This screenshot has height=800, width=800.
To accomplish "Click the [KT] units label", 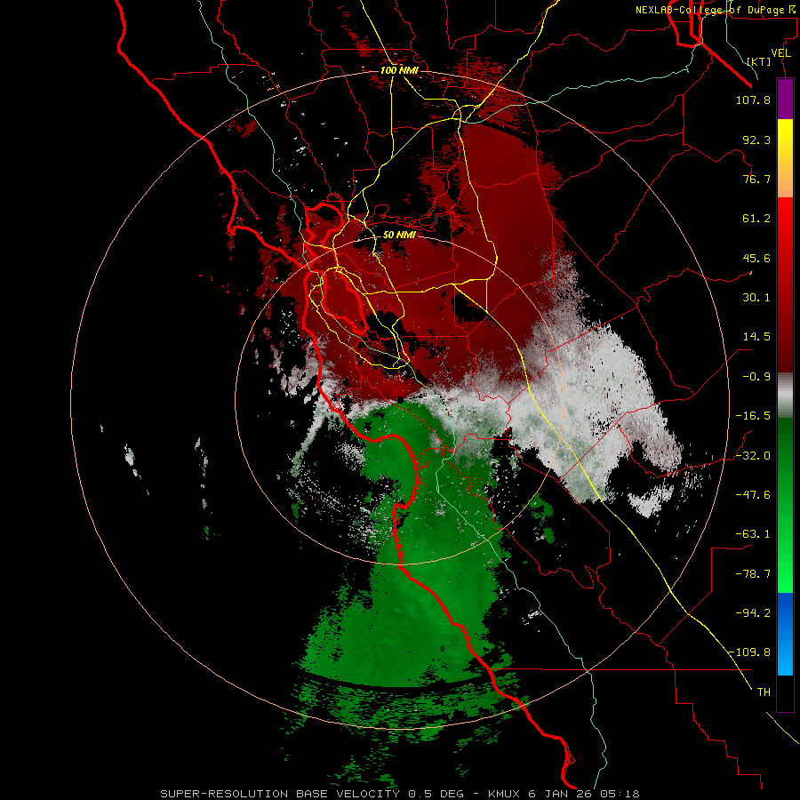I will tap(759, 61).
